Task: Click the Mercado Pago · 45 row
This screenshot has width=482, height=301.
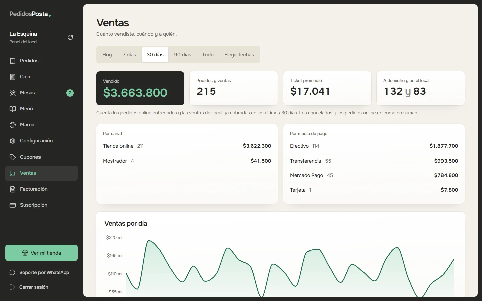Action: click(x=374, y=175)
